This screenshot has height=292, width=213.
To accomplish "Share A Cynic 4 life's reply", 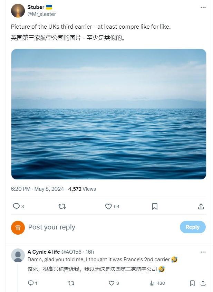I will coord(203,283).
